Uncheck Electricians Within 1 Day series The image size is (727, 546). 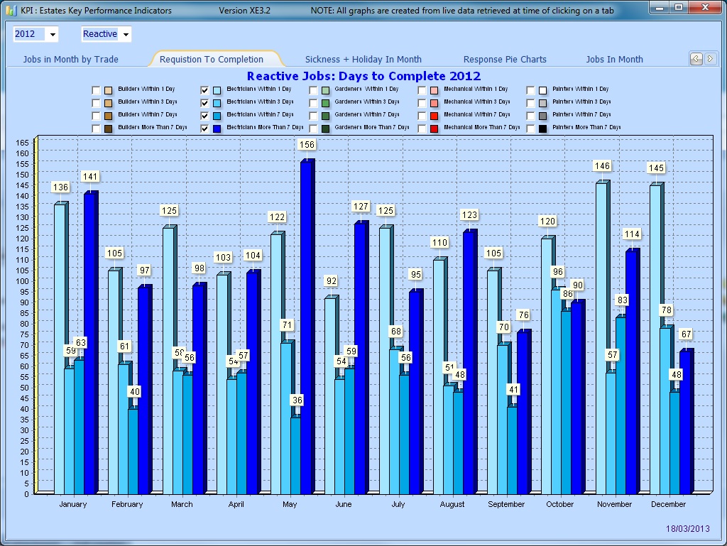coord(204,90)
